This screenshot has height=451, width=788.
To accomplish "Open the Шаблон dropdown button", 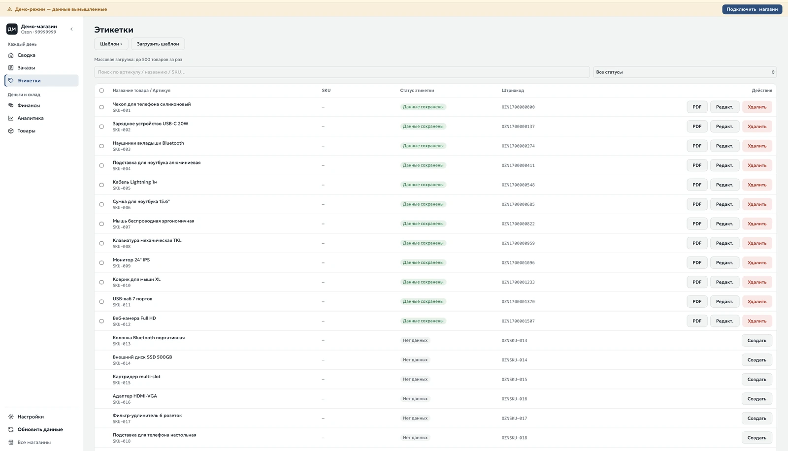I will coord(111,44).
